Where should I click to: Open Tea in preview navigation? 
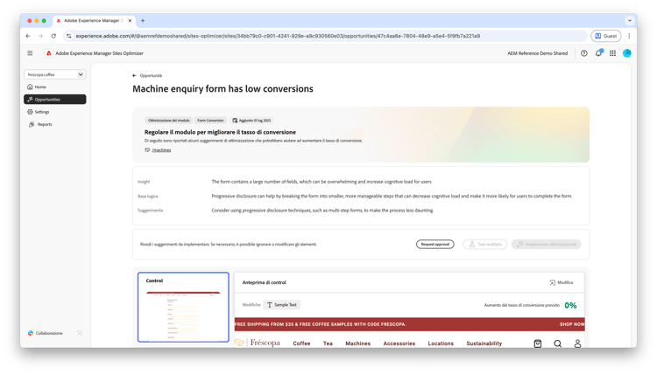[x=328, y=343]
